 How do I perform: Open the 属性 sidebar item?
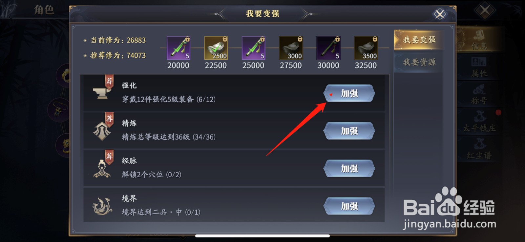[479, 67]
